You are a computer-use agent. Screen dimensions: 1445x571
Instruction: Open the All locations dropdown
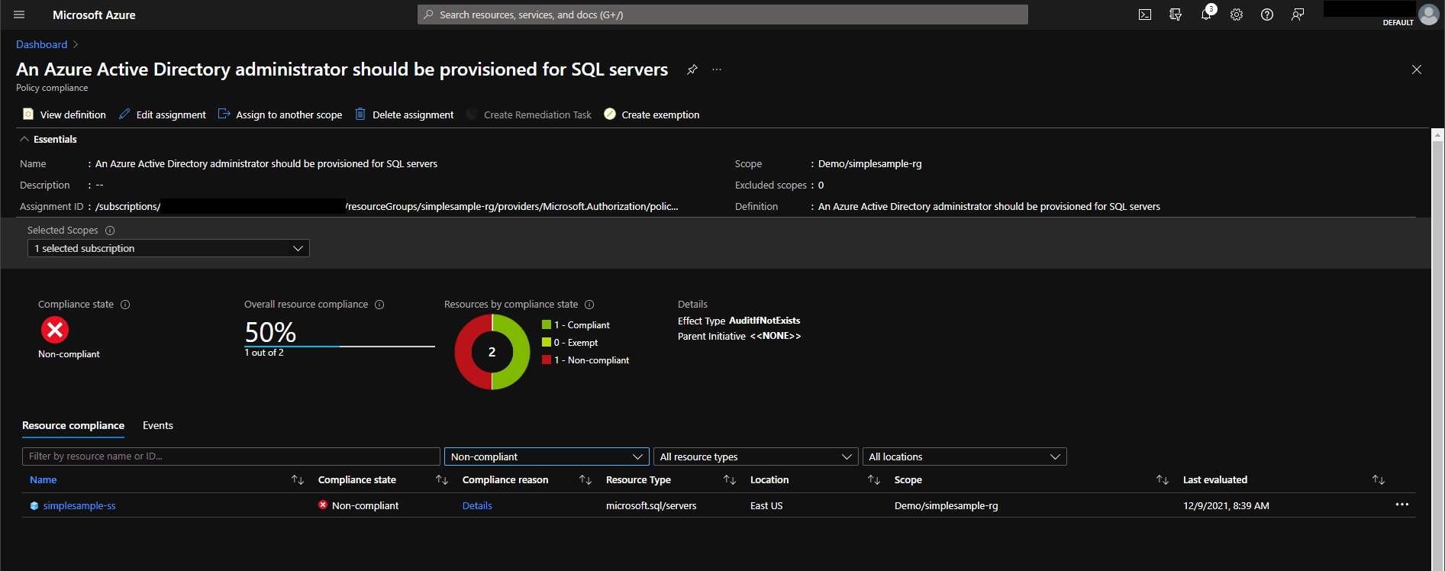(965, 456)
